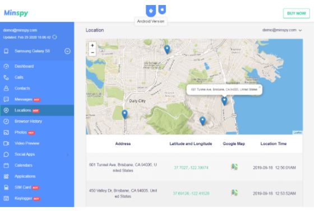Zoom in on the map

click(92, 45)
